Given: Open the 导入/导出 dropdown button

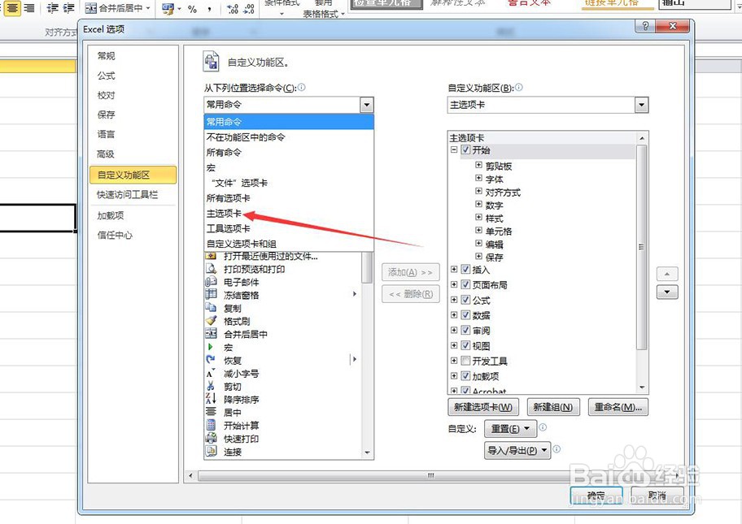Looking at the screenshot, I should point(517,450).
